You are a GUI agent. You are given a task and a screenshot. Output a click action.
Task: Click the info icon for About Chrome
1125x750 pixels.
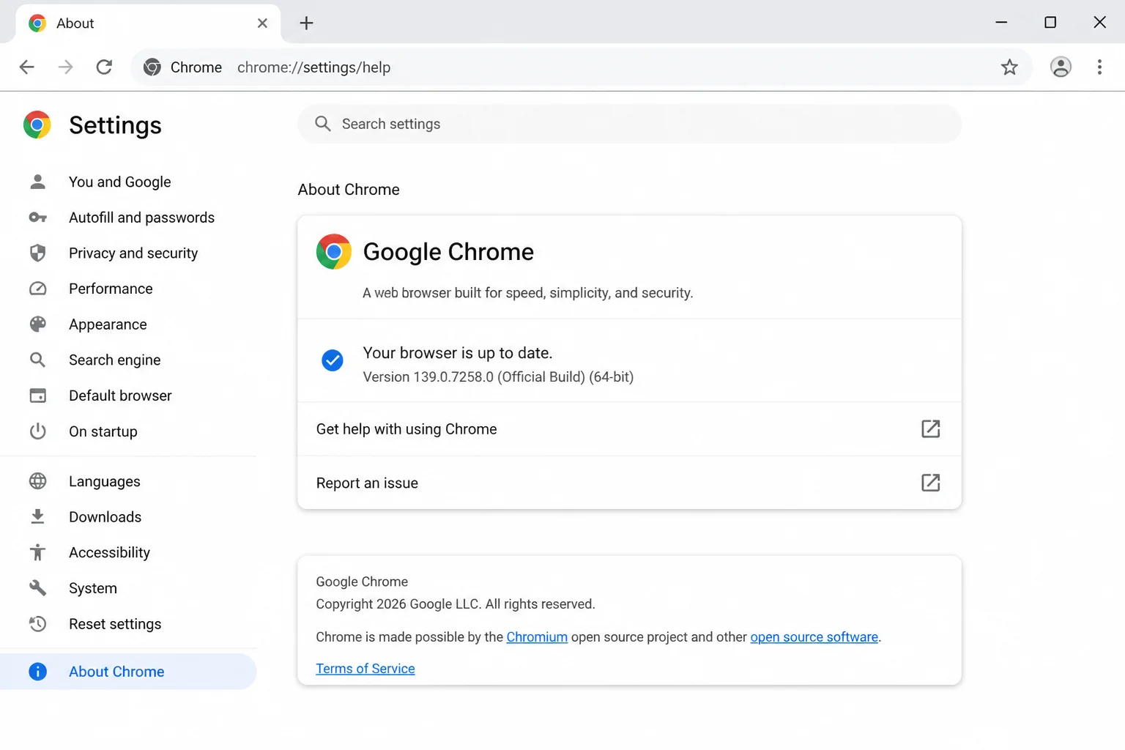[37, 672]
